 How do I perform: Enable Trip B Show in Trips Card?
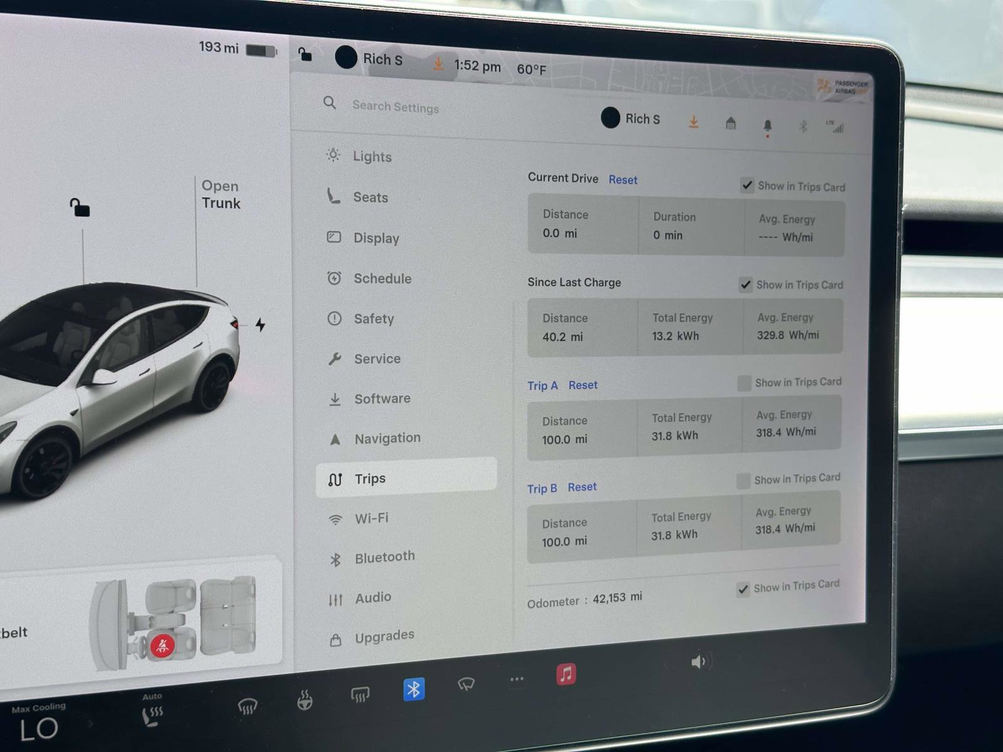743,481
